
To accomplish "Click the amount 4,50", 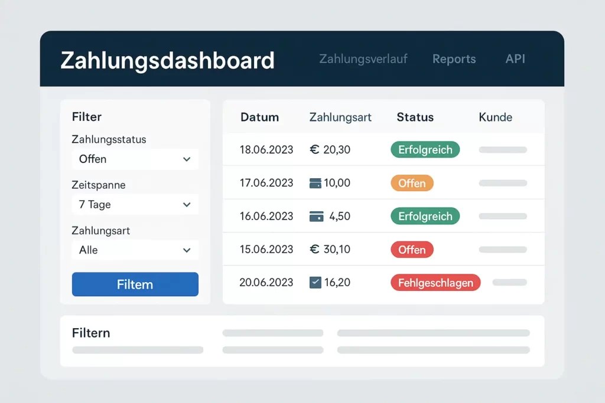I will tap(340, 216).
